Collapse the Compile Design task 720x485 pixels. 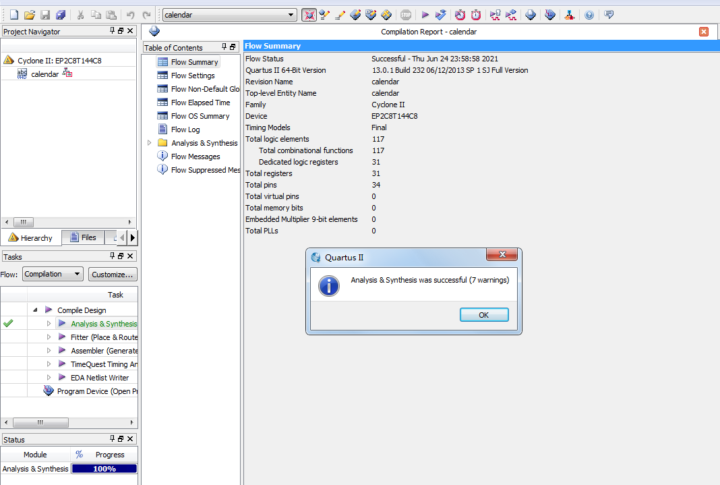click(x=35, y=310)
